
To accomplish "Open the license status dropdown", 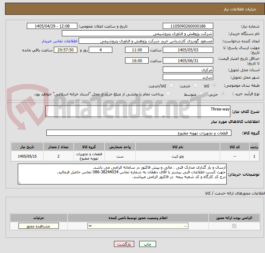I will coord(138,226).
